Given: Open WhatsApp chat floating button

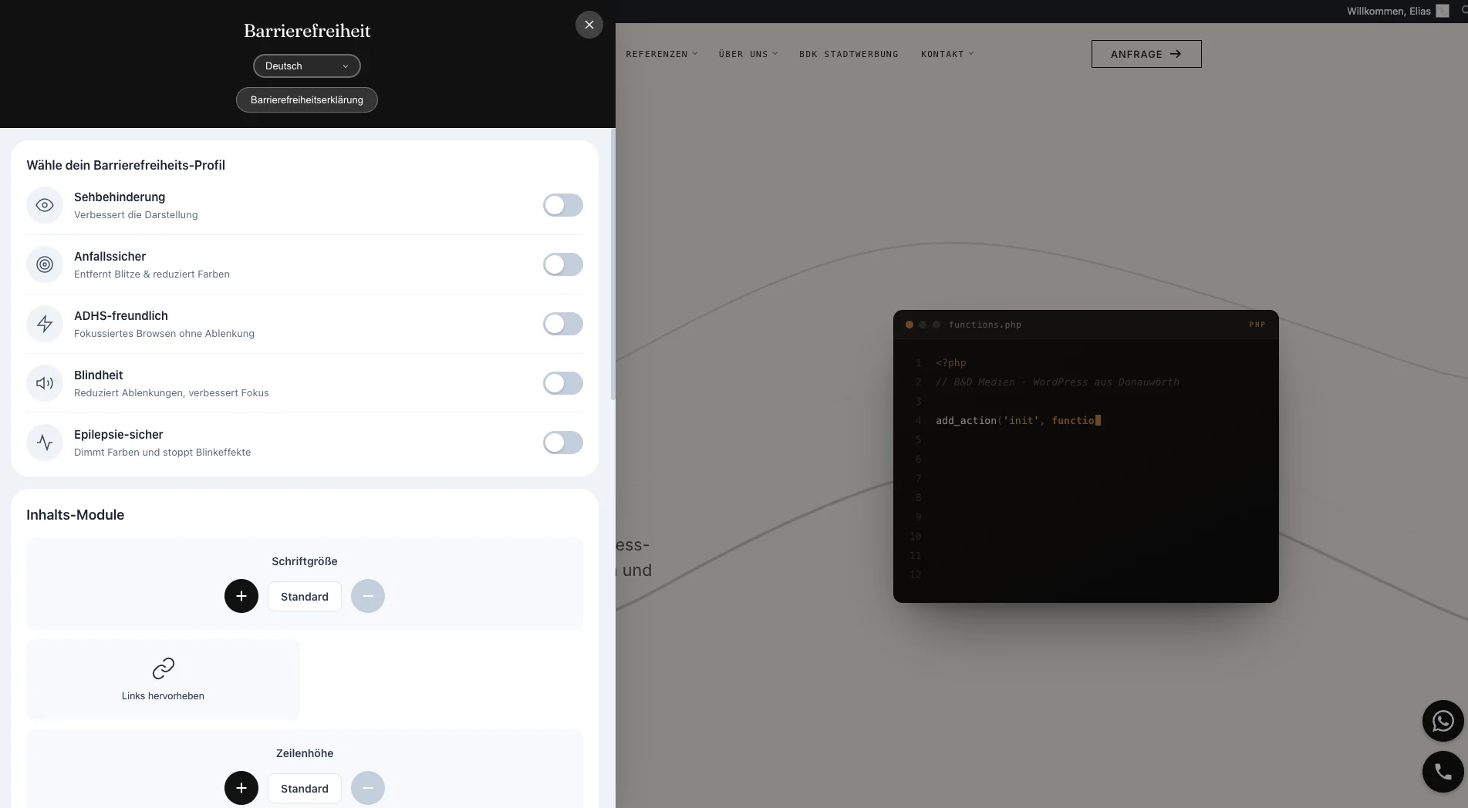Looking at the screenshot, I should tap(1443, 721).
